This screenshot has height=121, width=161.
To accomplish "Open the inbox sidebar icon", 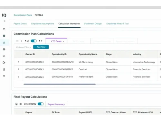I will (4, 49).
